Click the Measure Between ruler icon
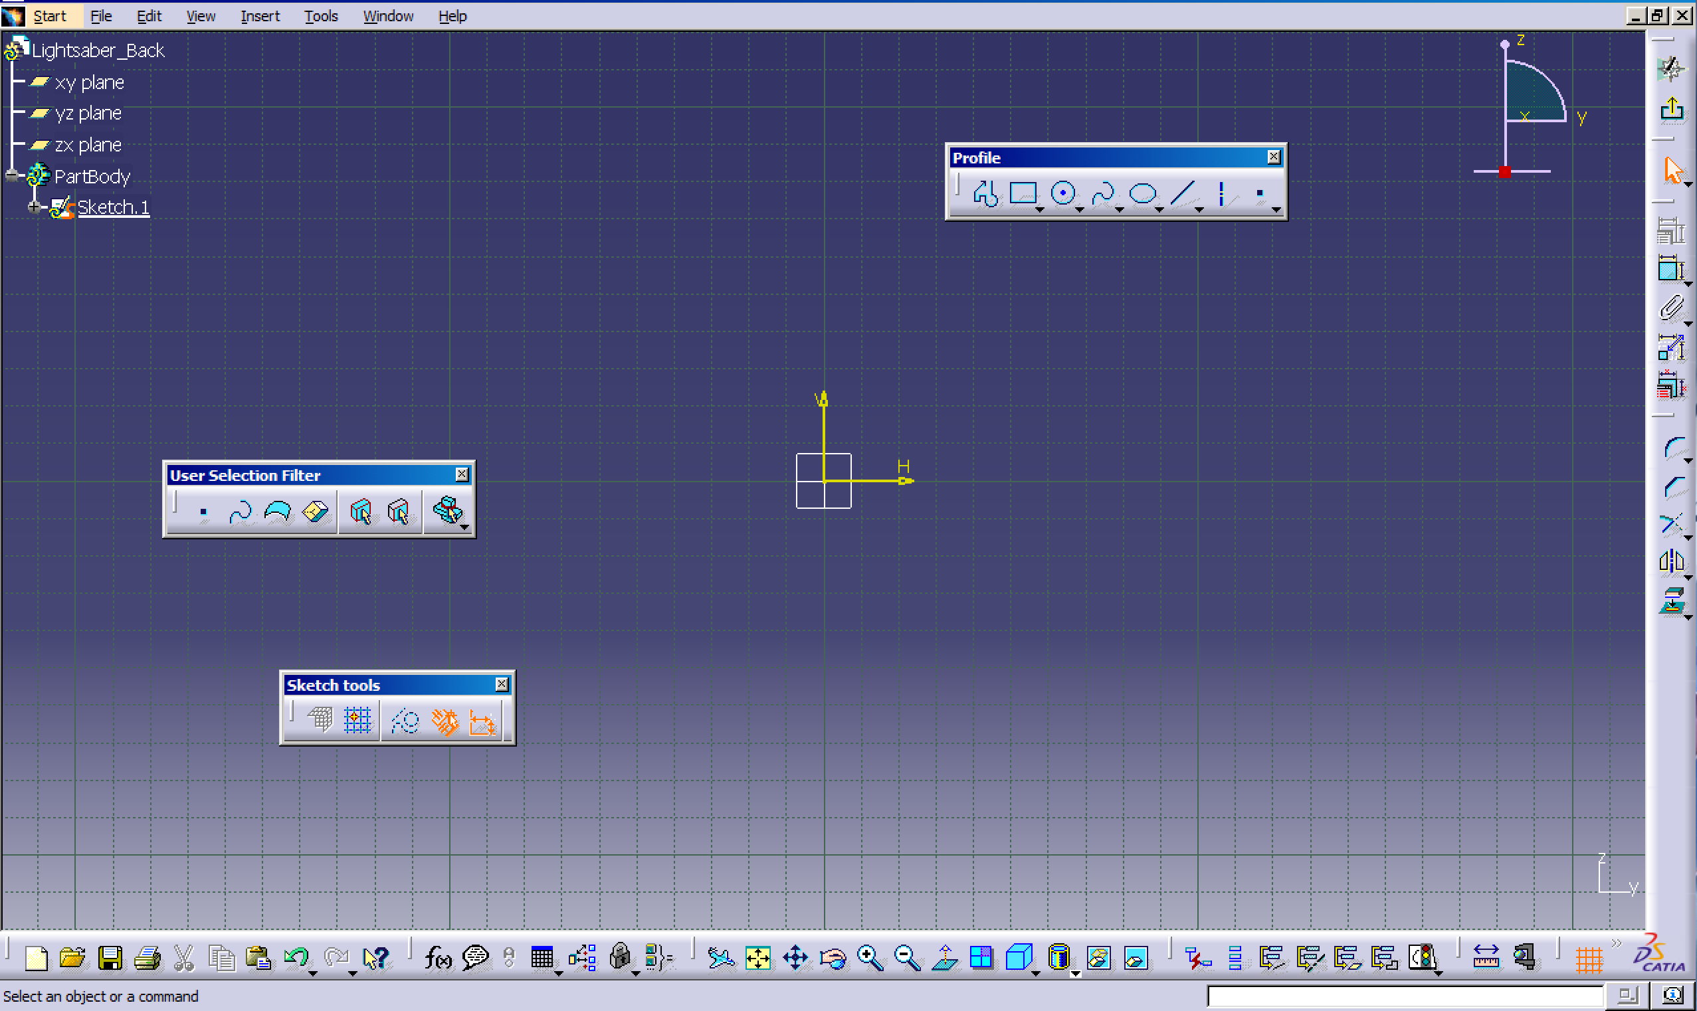 (x=1486, y=959)
